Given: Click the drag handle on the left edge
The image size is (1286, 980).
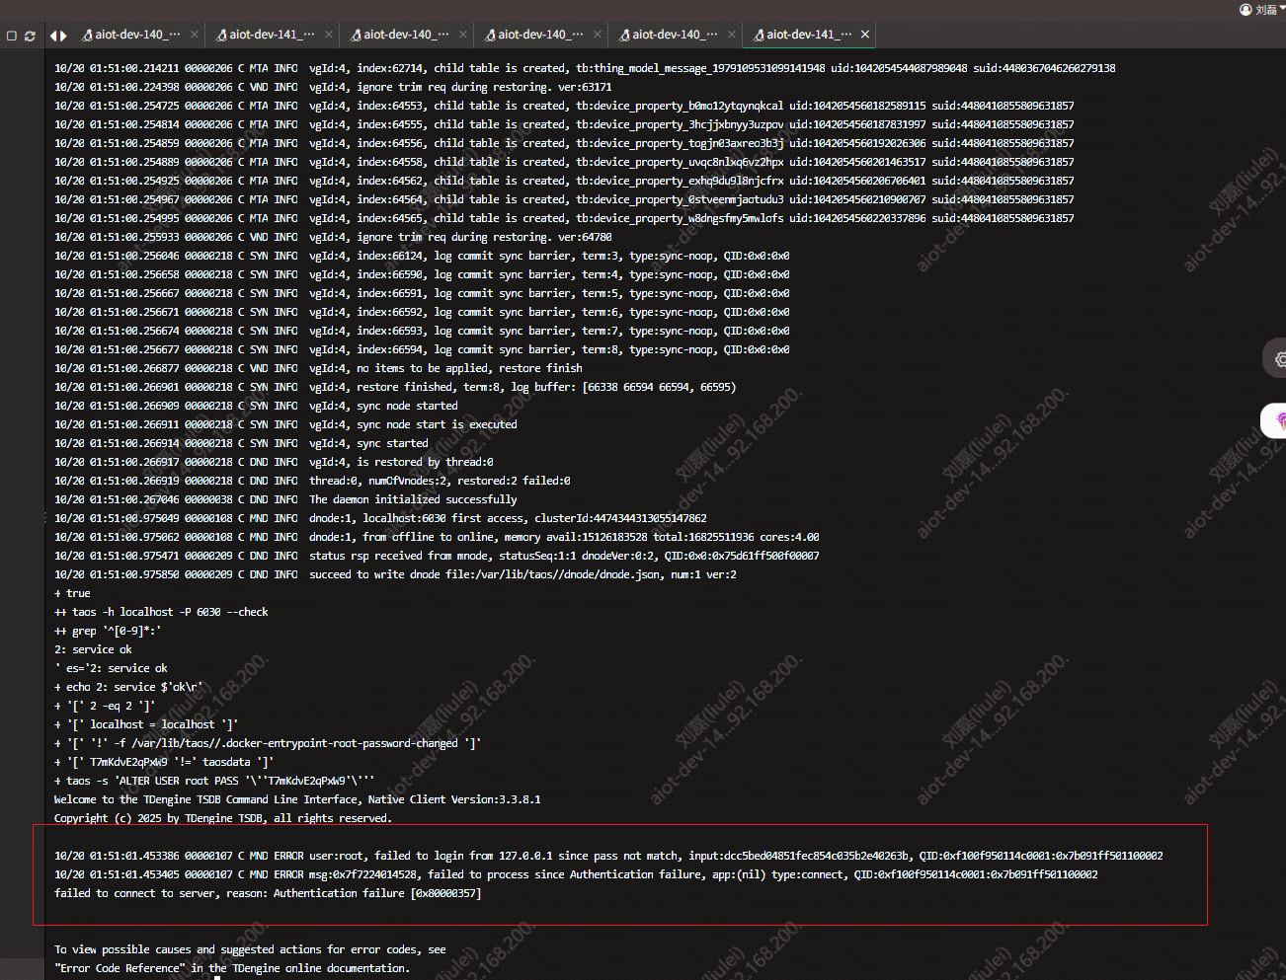Looking at the screenshot, I should (43, 517).
